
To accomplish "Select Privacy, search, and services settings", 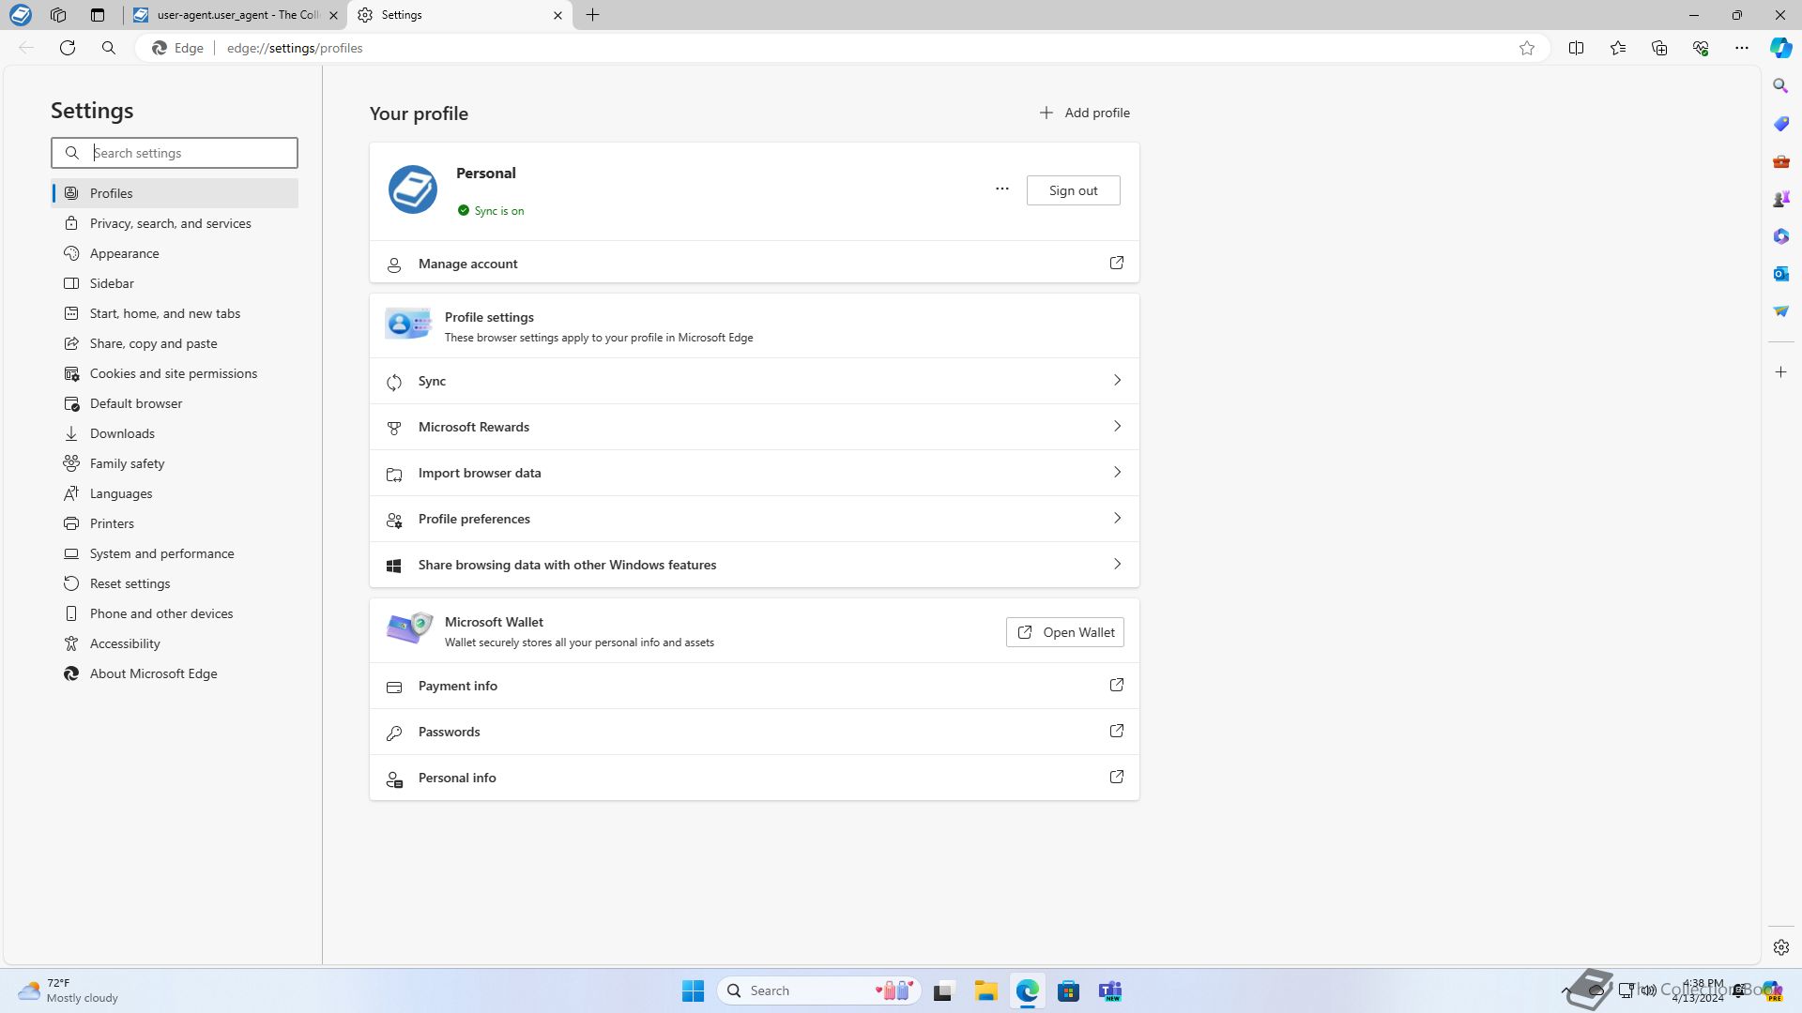I will [x=175, y=223].
